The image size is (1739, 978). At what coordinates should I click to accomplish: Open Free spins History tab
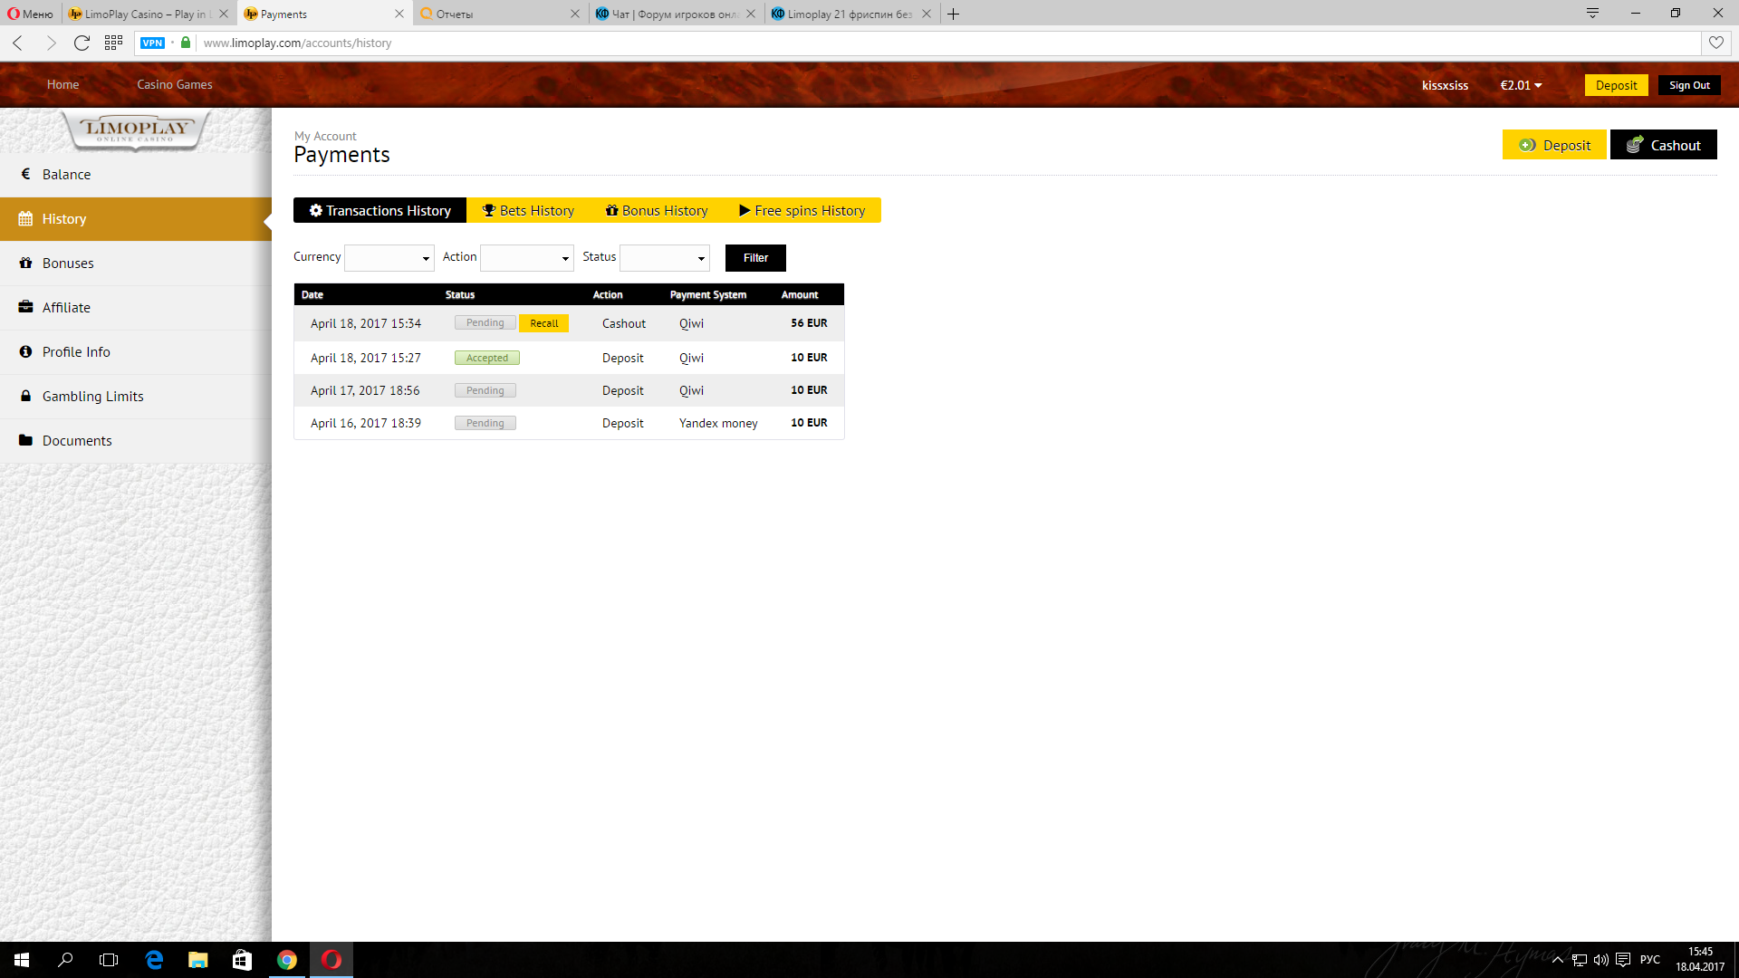[x=802, y=210]
